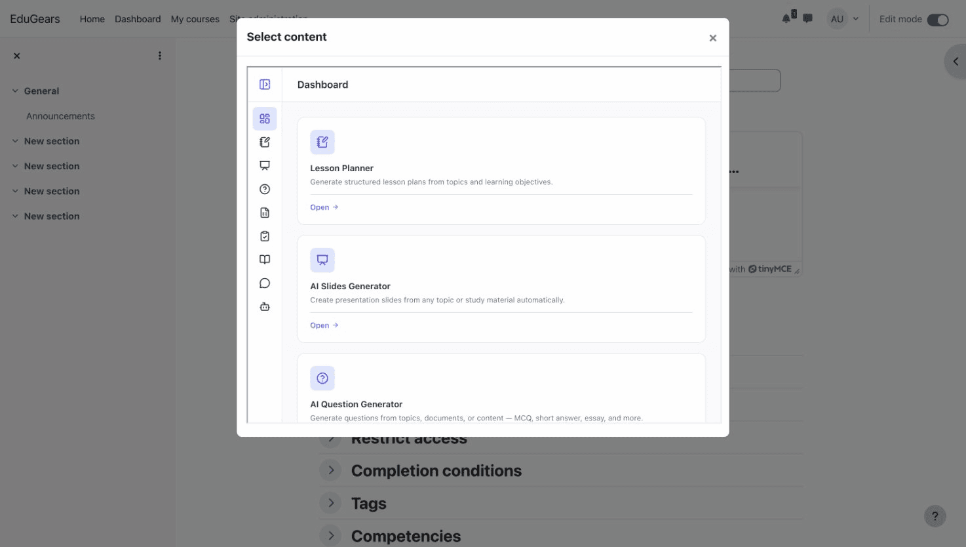Collapse the dialog sidebar panel
966x547 pixels.
264,84
